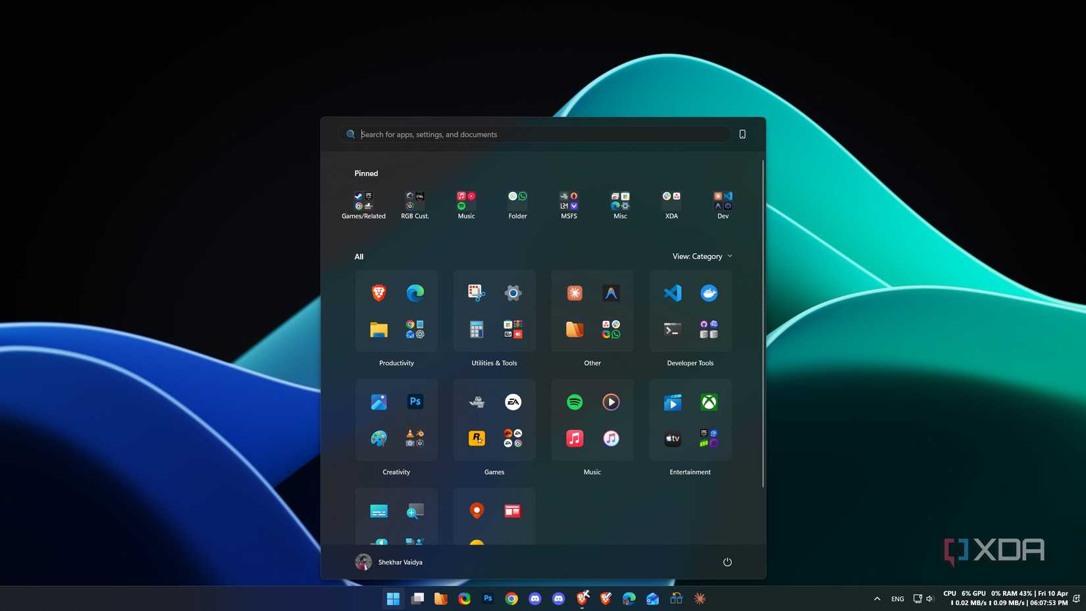Screen dimensions: 1086x611
Task: Open Chrome from the taskbar
Action: (x=511, y=599)
